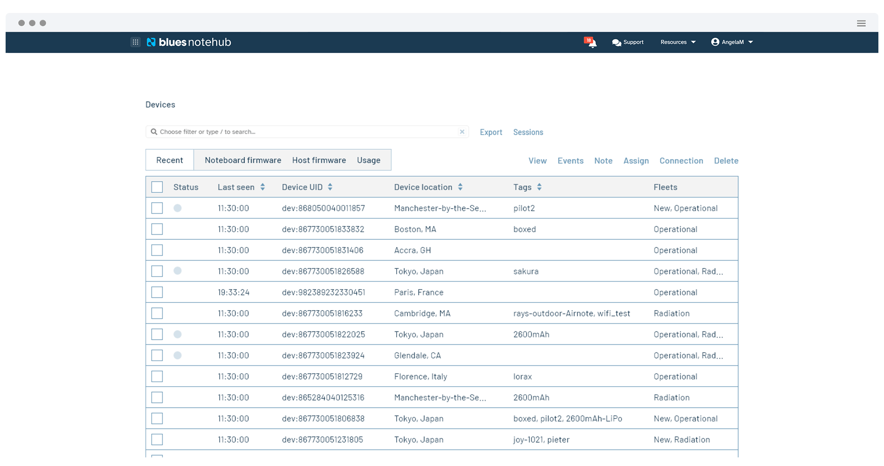The height and width of the screenshot is (466, 884).
Task: Click the AngelaM user avatar icon
Action: 715,42
